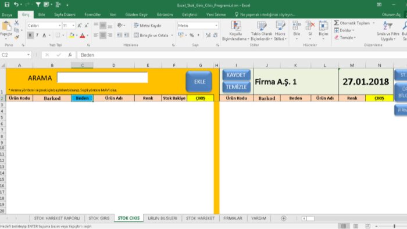Open Birleştir ve Ortala dropdown arrow
The width and height of the screenshot is (407, 229).
[172, 35]
